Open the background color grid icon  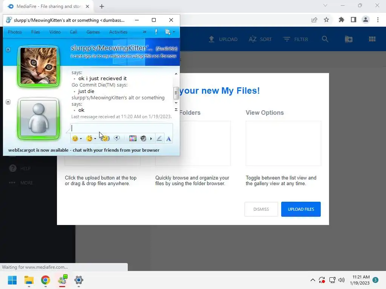133,138
